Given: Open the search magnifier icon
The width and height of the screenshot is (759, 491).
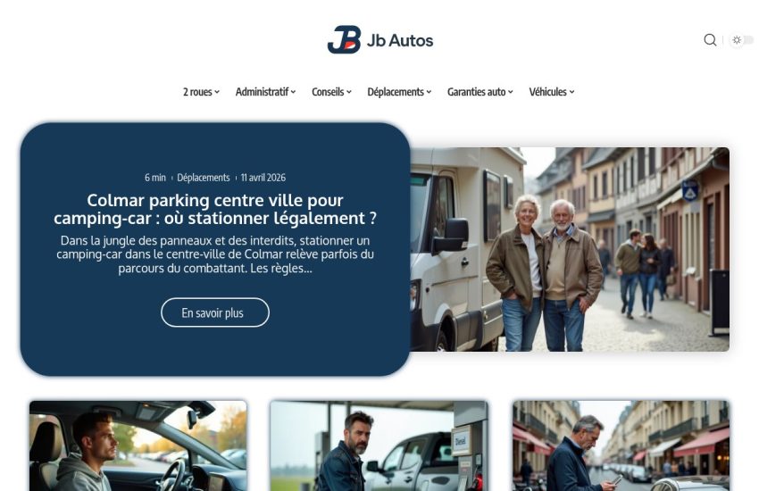Looking at the screenshot, I should (x=710, y=39).
